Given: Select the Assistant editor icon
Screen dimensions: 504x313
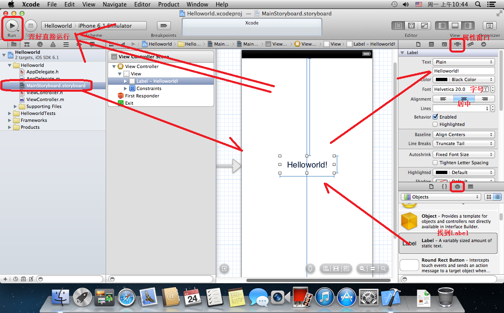Looking at the screenshot, I should pos(411,26).
